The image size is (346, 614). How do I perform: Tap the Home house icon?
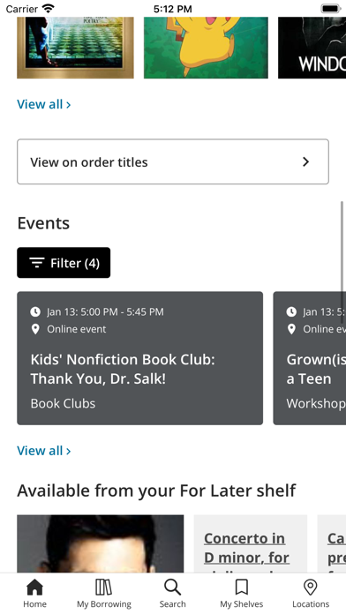pyautogui.click(x=34, y=588)
